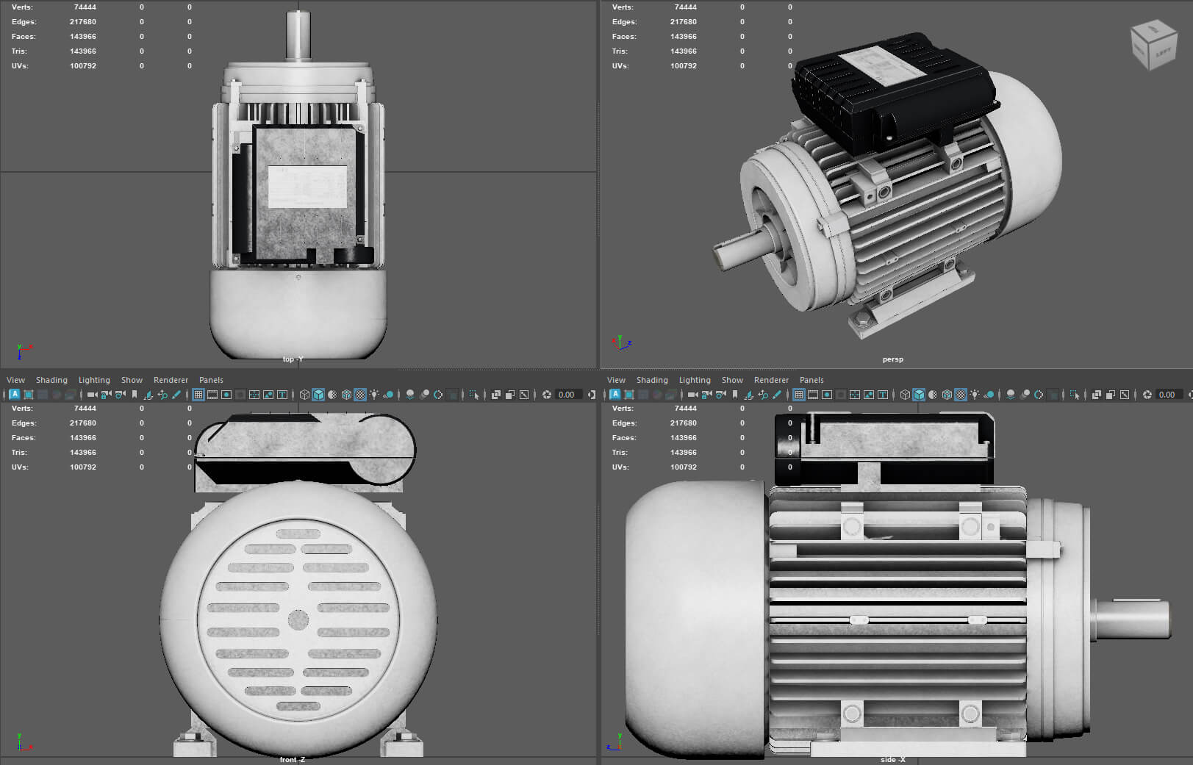The image size is (1193, 765).
Task: Switch front panel to Wireframe display
Action: [x=304, y=395]
